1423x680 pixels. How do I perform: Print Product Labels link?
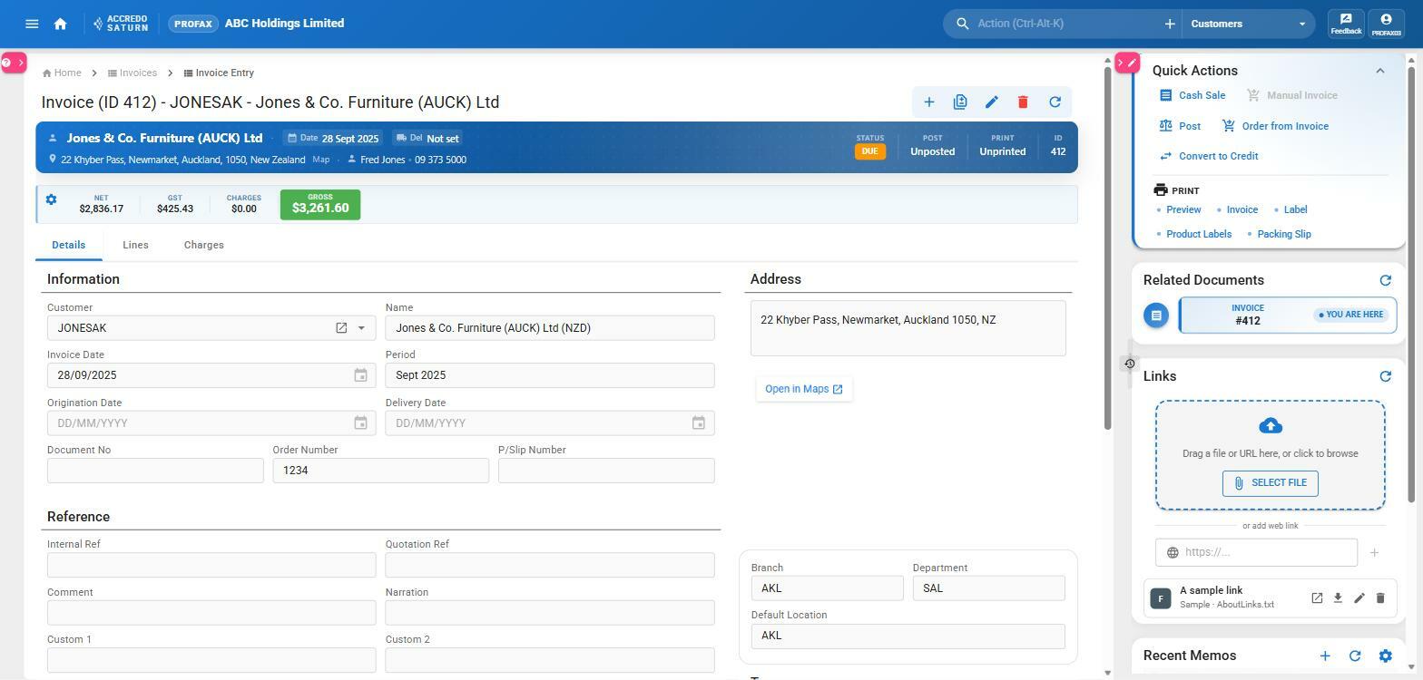point(1198,235)
